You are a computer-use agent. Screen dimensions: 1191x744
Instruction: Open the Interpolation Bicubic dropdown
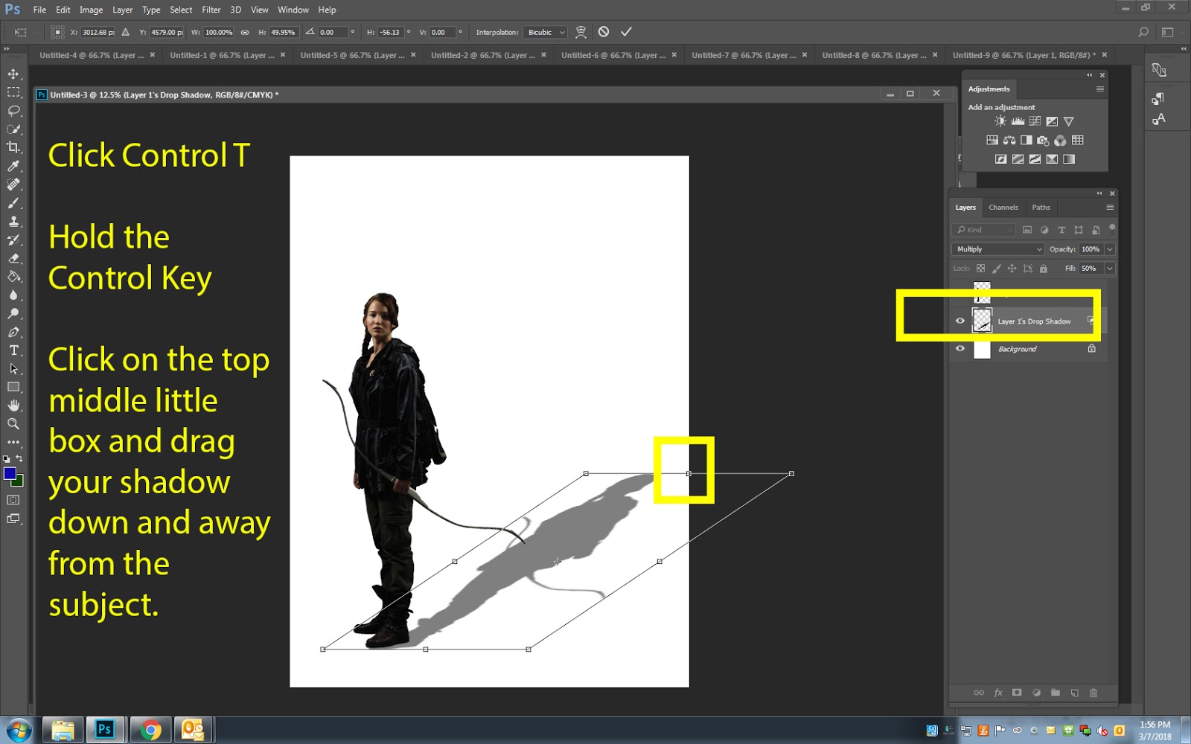coord(544,32)
